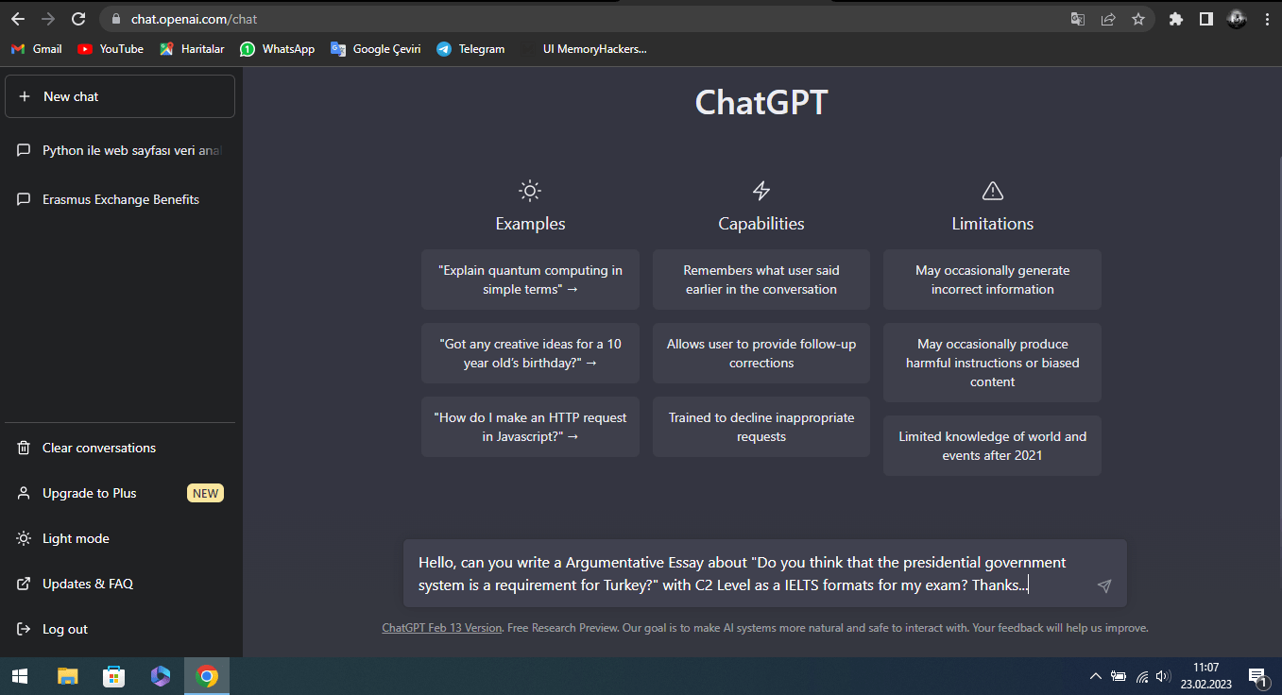Open the Erasmus Exchange Benefits conversation
This screenshot has height=695, width=1282.
(119, 199)
